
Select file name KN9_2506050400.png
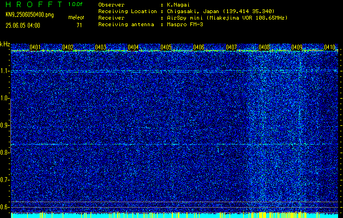point(29,15)
